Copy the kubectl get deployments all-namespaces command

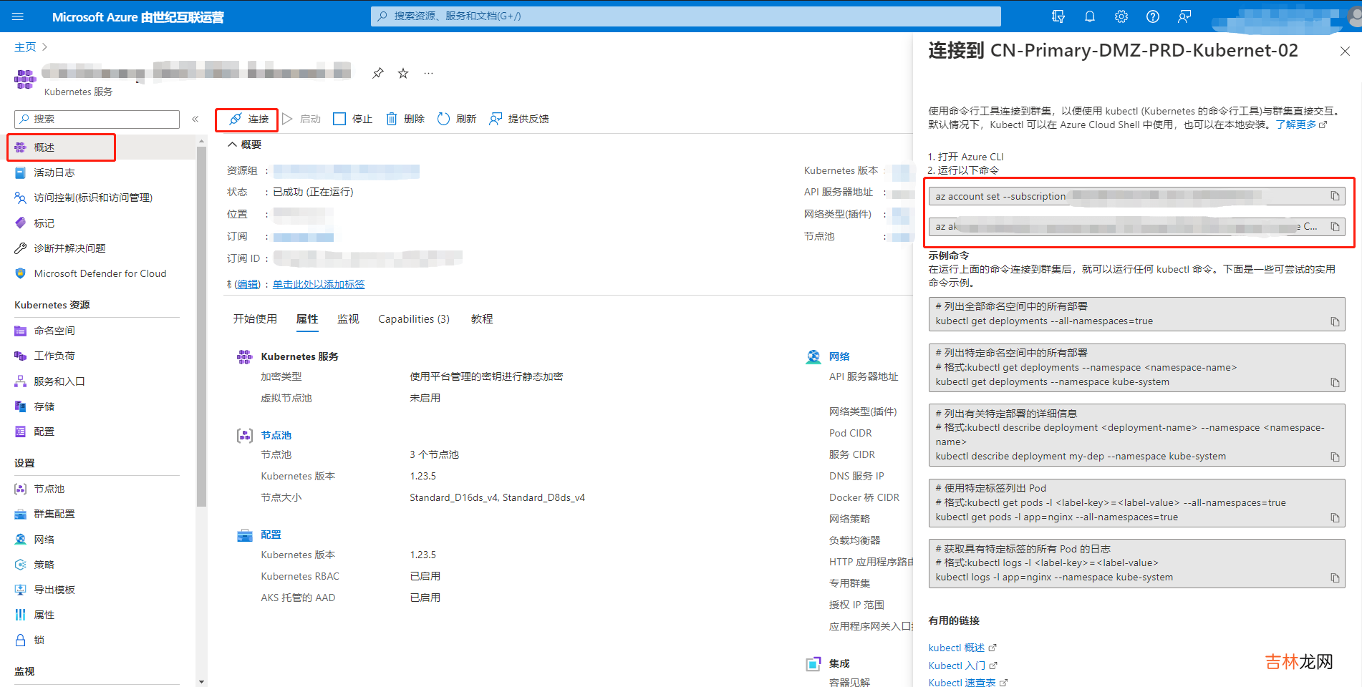tap(1335, 322)
